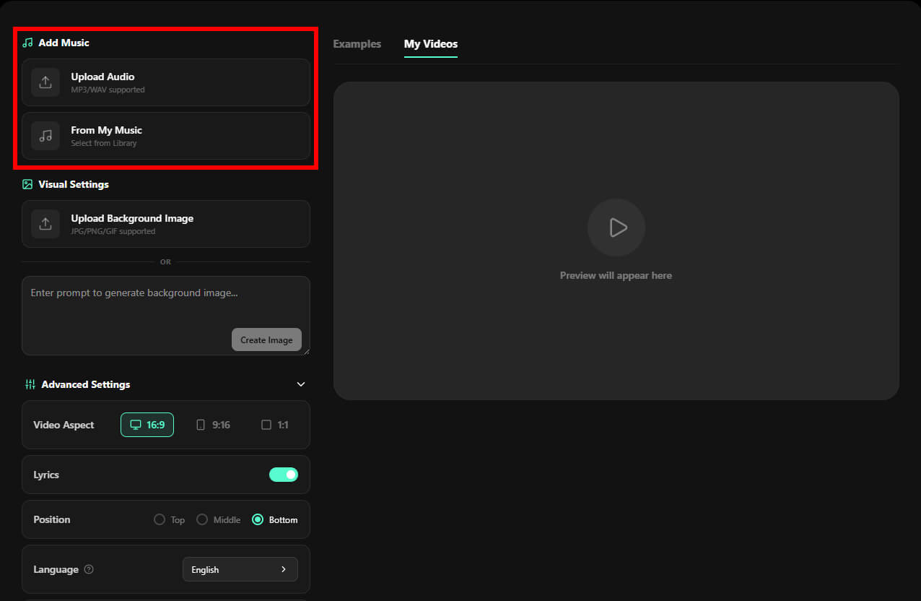Viewport: 921px width, 601px height.
Task: Switch to the My Videos tab
Action: pos(431,44)
